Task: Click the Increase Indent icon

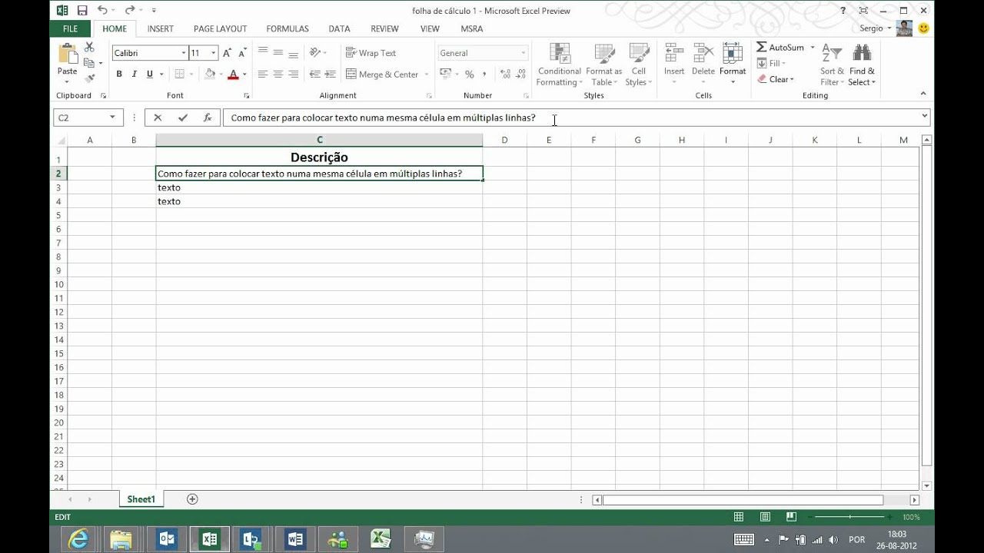Action: [330, 75]
